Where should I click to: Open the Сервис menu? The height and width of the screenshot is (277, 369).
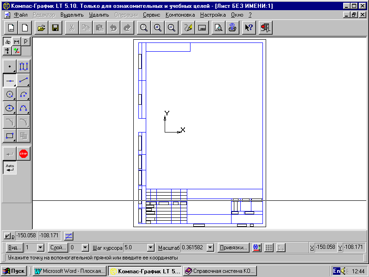click(152, 15)
